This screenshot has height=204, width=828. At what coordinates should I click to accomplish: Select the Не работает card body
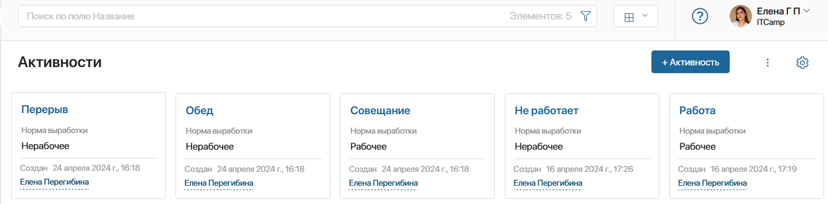(x=582, y=146)
